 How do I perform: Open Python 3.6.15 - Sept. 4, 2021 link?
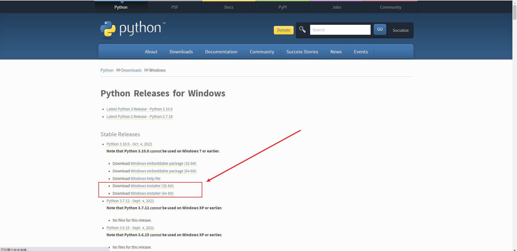(x=130, y=228)
